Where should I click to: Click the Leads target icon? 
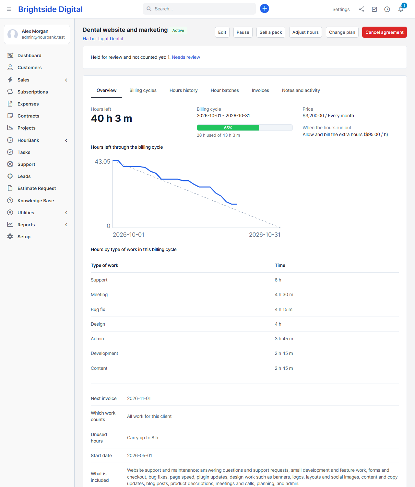[x=10, y=176]
